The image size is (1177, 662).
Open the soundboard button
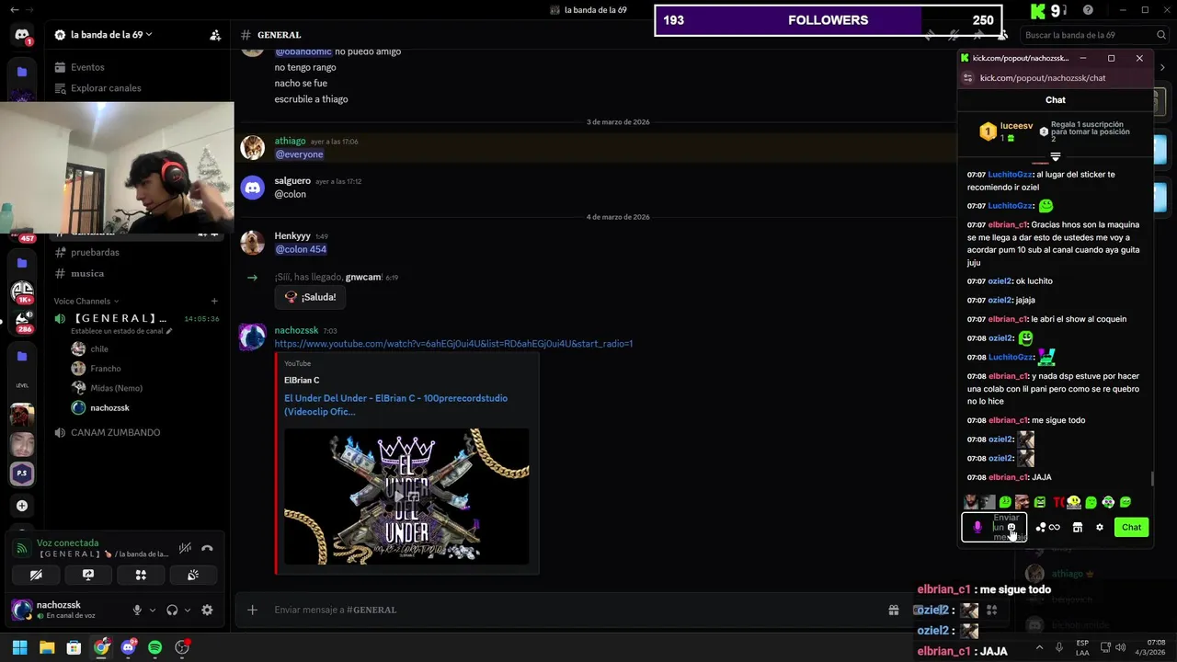click(193, 575)
